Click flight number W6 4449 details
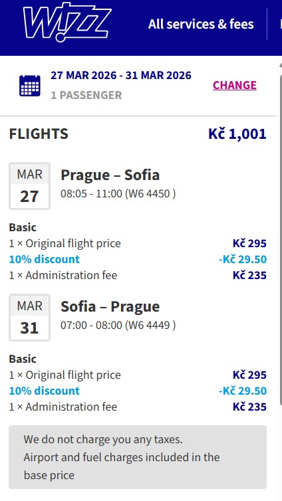282x501 pixels. pyautogui.click(x=150, y=325)
